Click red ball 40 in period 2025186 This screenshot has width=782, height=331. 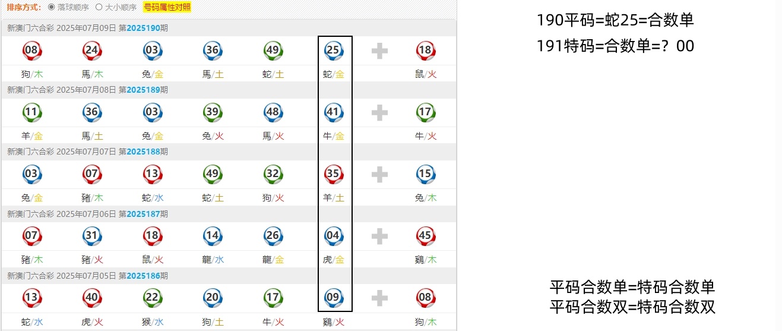(x=91, y=298)
